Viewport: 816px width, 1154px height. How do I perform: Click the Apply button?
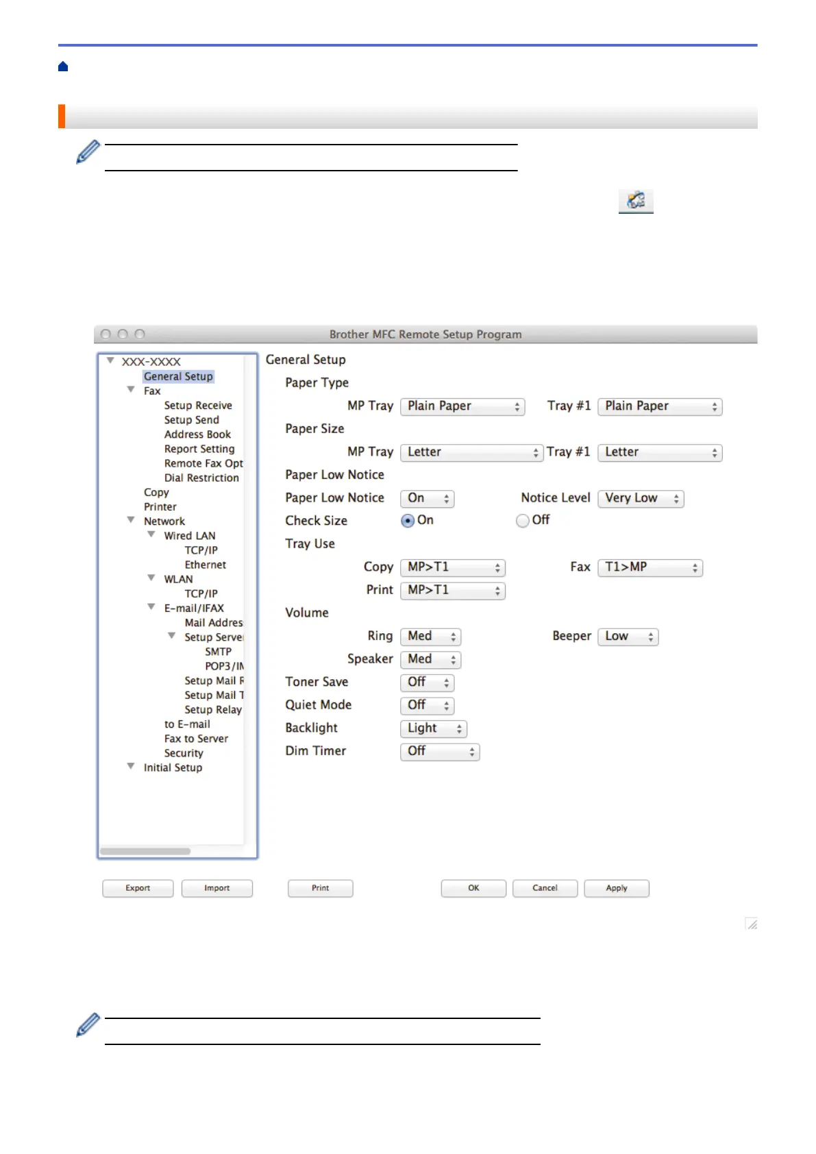pyautogui.click(x=617, y=888)
